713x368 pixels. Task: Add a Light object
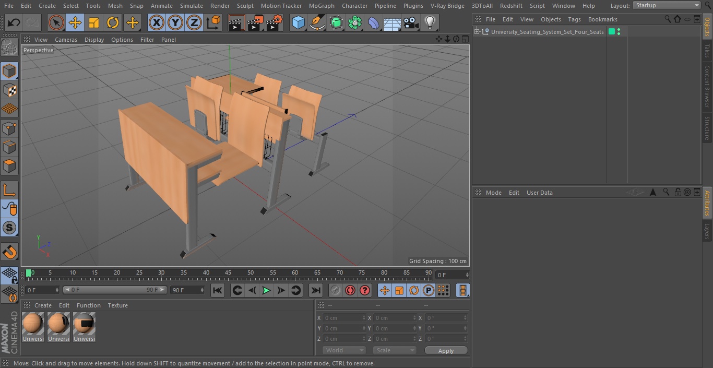tap(430, 22)
